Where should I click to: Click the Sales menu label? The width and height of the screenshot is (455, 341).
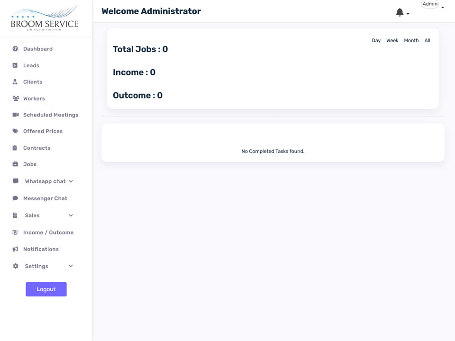click(32, 215)
